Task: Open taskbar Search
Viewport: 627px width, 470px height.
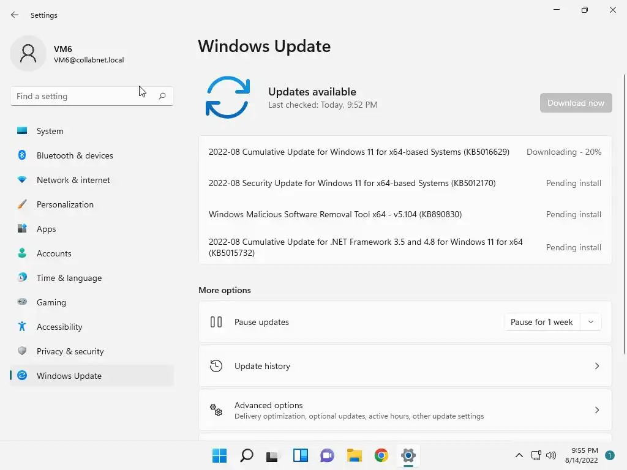Action: click(x=246, y=455)
